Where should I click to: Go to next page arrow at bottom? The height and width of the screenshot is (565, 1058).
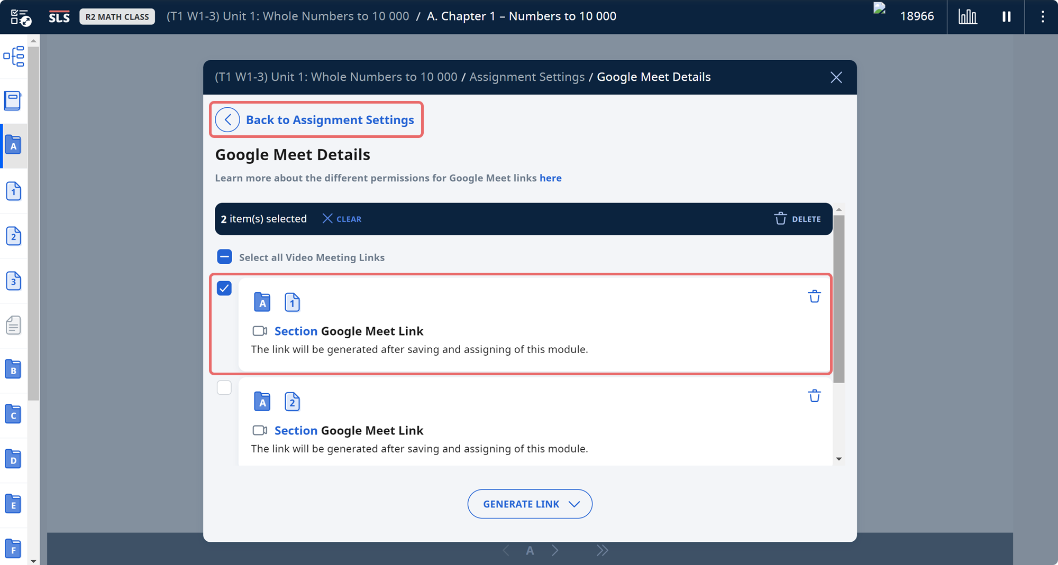point(555,550)
